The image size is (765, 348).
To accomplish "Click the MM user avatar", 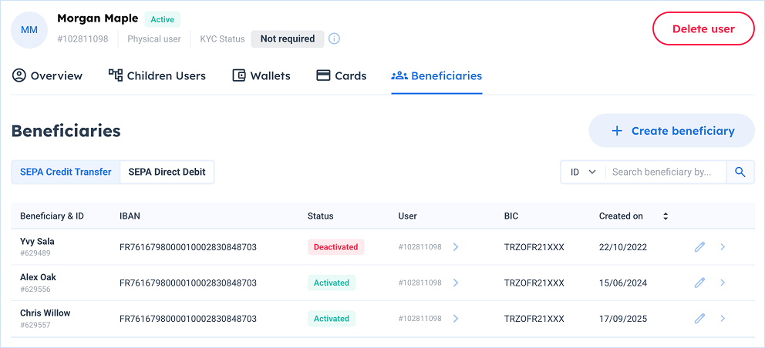I will pos(29,30).
